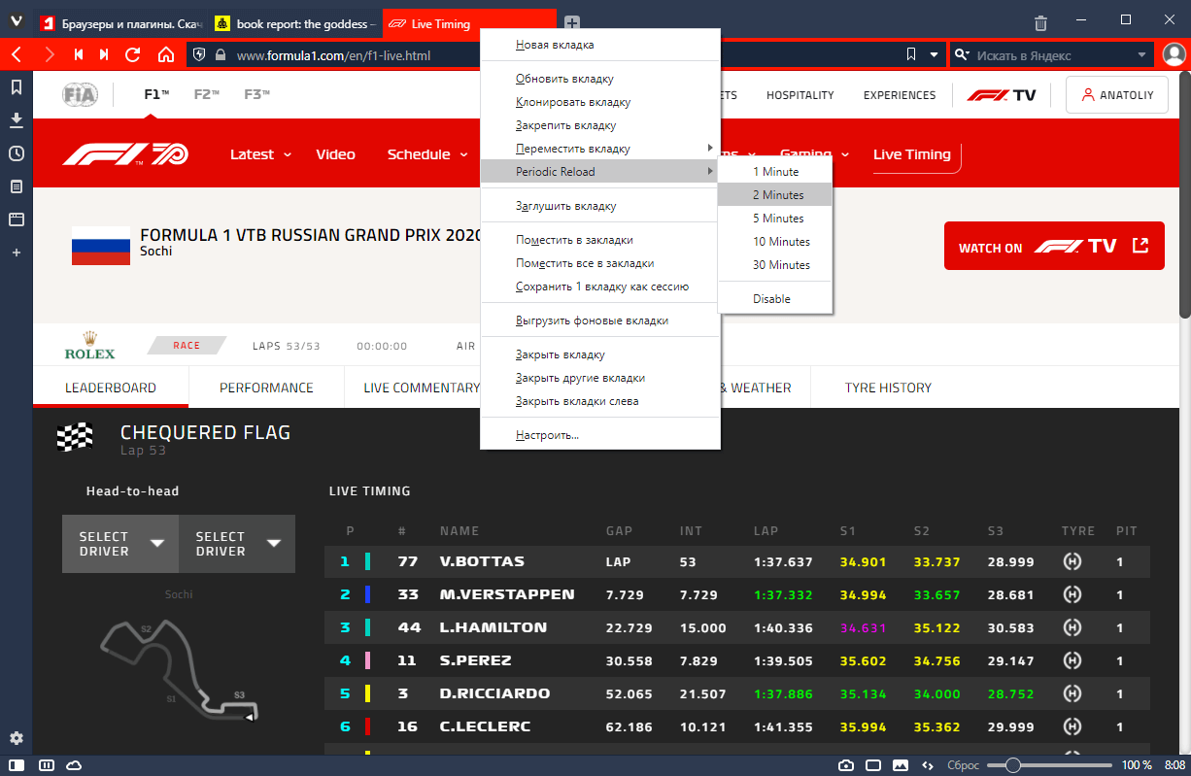This screenshot has width=1191, height=776.
Task: Toggle the side panel visibility
Action: [x=17, y=765]
